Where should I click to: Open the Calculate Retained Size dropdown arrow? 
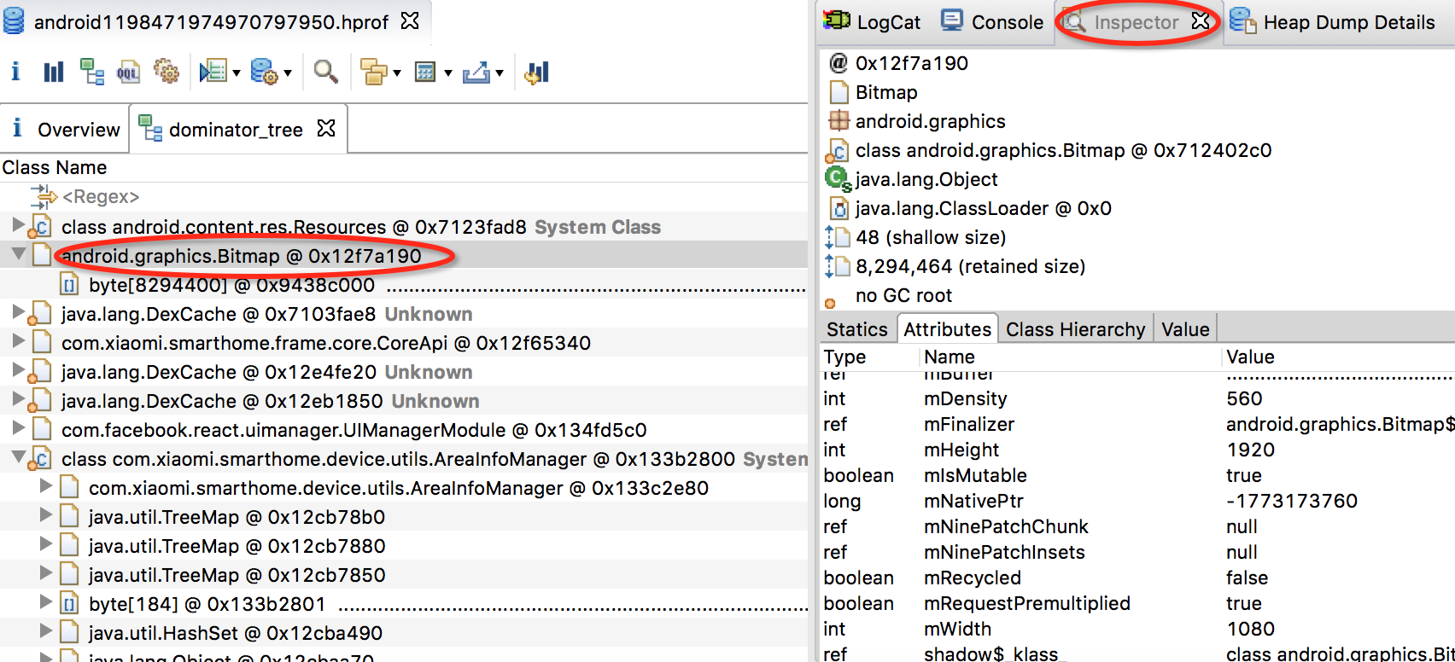447,73
